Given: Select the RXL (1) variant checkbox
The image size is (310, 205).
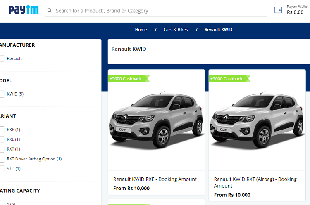Looking at the screenshot, I should tap(2, 139).
